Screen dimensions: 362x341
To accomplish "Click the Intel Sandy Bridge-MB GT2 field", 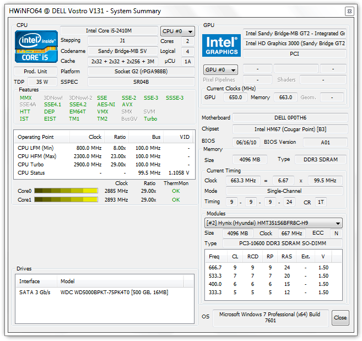I will pos(295,34).
